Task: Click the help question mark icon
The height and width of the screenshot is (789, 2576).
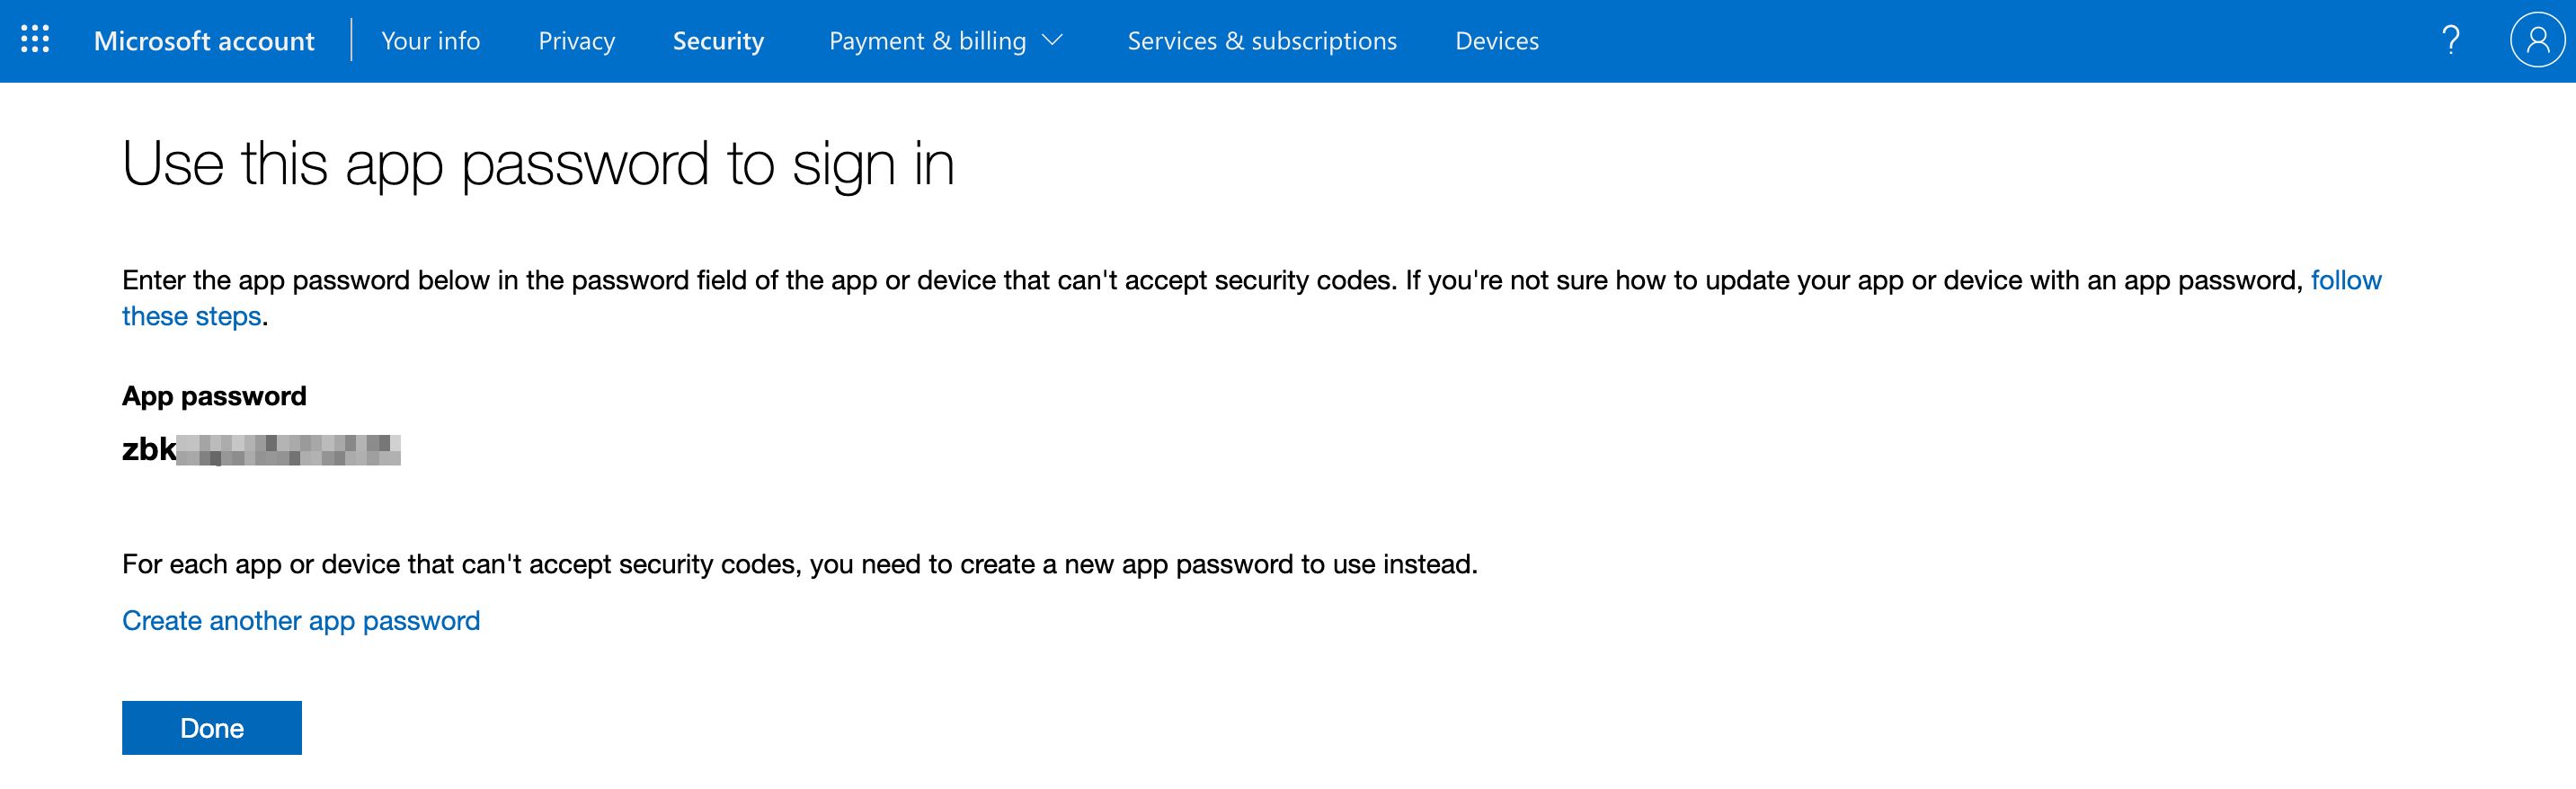Action: (2450, 40)
